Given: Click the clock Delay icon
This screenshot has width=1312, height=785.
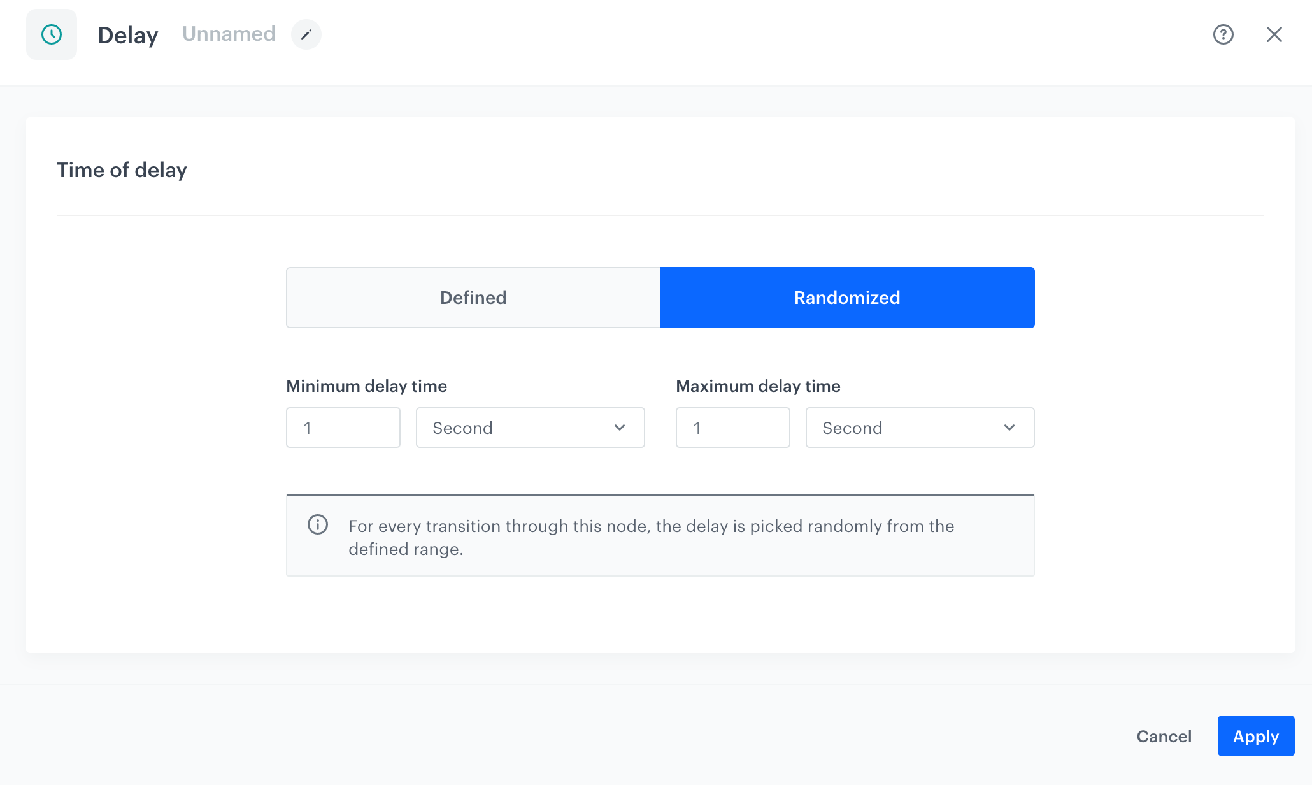Looking at the screenshot, I should click(x=52, y=34).
